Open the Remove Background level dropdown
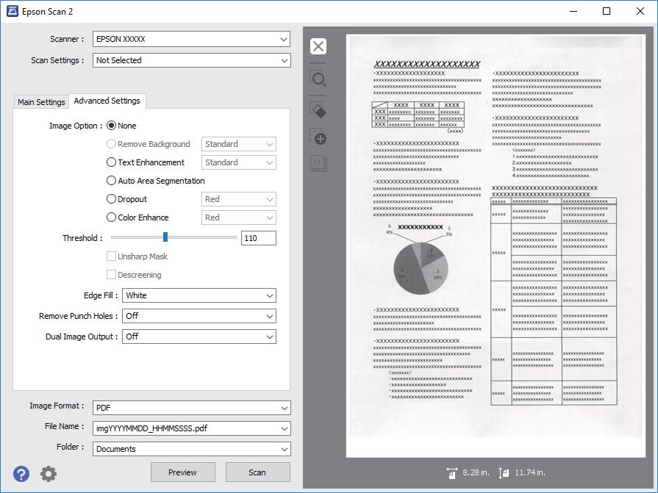Screen dimensions: 658x493 (239, 144)
